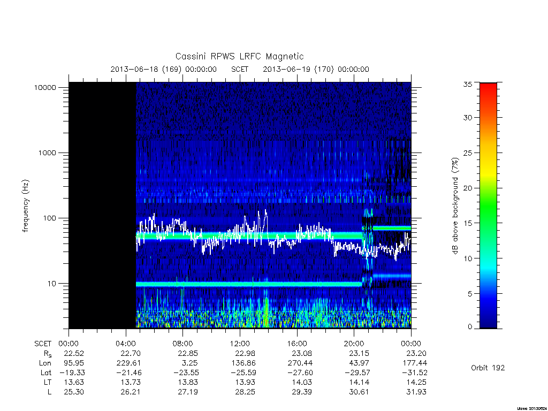The image size is (548, 411).
Task: Click the LT value 13.83
Action: coord(188,382)
